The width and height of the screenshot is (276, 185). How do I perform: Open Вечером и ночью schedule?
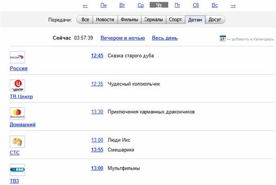123,38
